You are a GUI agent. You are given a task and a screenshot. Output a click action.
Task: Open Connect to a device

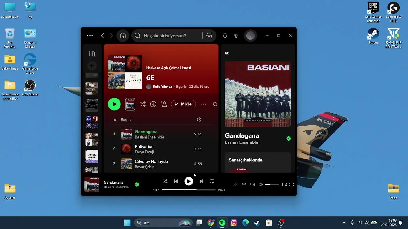[252, 184]
